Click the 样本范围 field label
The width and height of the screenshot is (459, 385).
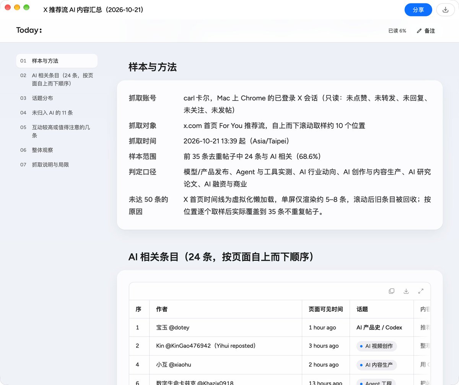142,156
